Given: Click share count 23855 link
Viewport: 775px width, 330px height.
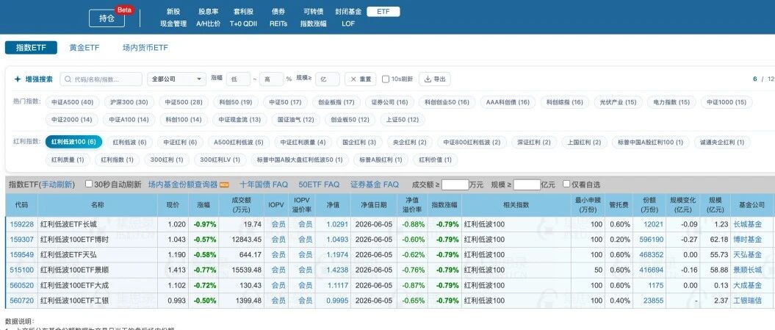Looking at the screenshot, I should click(653, 301).
